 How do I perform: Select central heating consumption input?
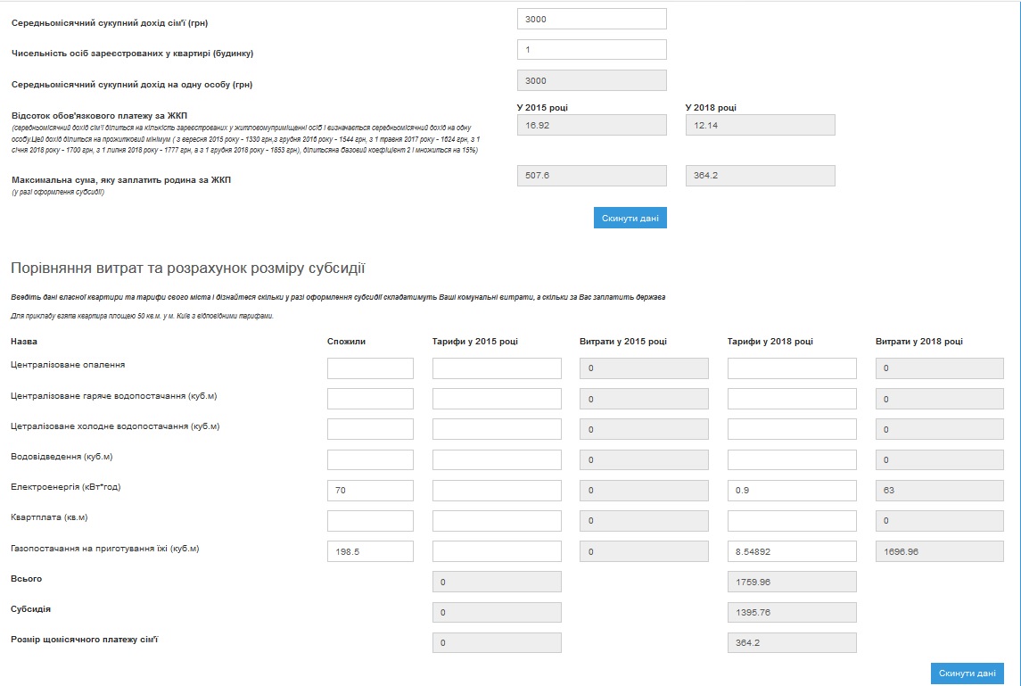[370, 368]
